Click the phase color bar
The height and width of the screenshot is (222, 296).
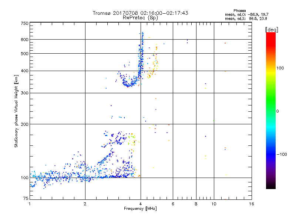pyautogui.click(x=271, y=110)
